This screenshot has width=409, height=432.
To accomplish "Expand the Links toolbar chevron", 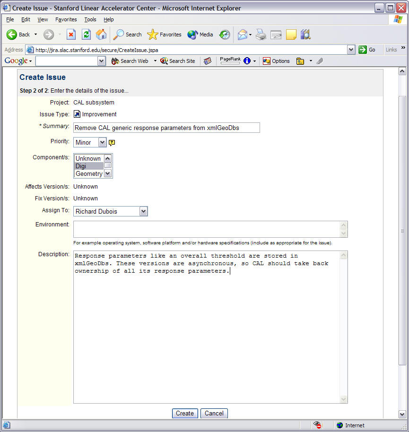I will (x=403, y=48).
